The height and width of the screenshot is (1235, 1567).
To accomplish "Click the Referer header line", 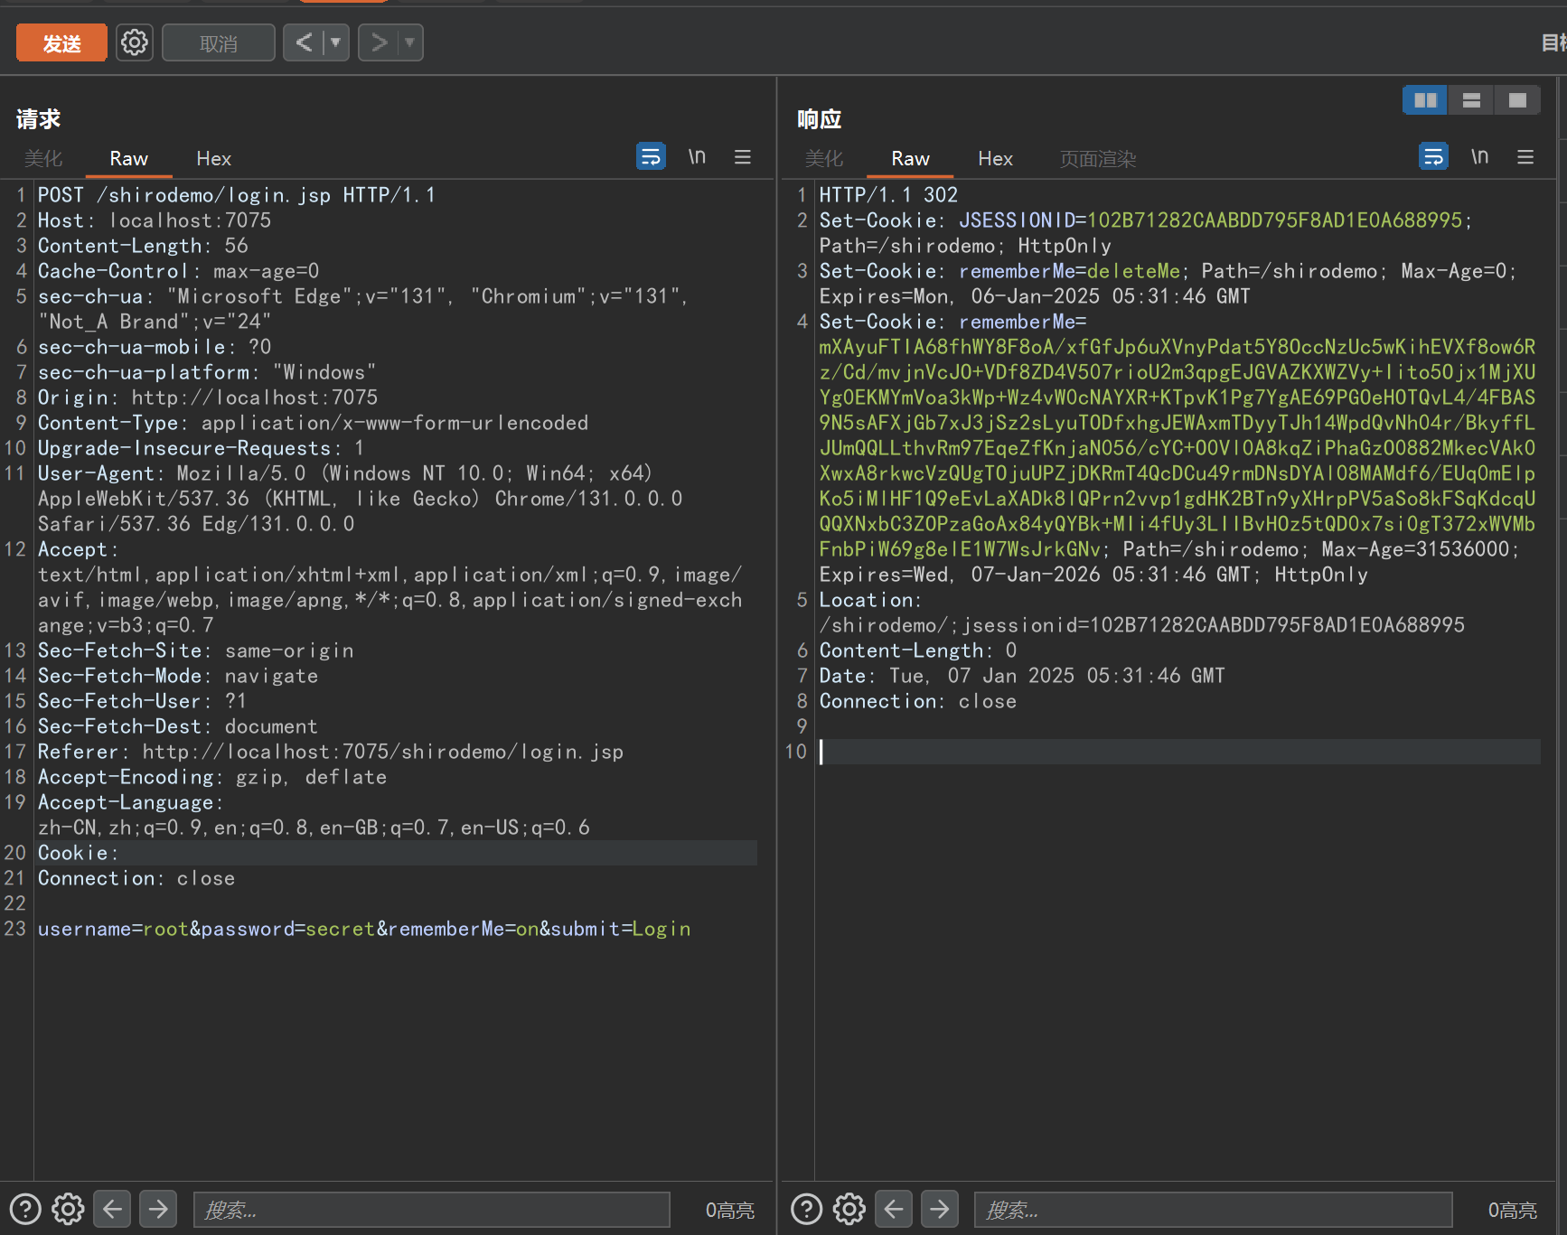I will point(331,752).
